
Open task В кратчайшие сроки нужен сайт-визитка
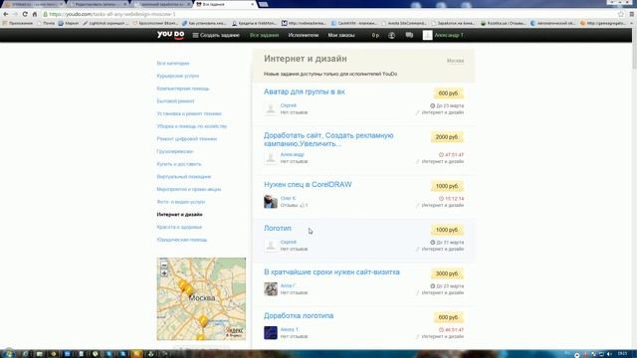click(331, 271)
